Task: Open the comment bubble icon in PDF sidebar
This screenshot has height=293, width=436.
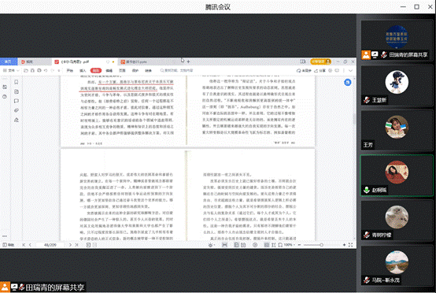Action: tap(16, 101)
